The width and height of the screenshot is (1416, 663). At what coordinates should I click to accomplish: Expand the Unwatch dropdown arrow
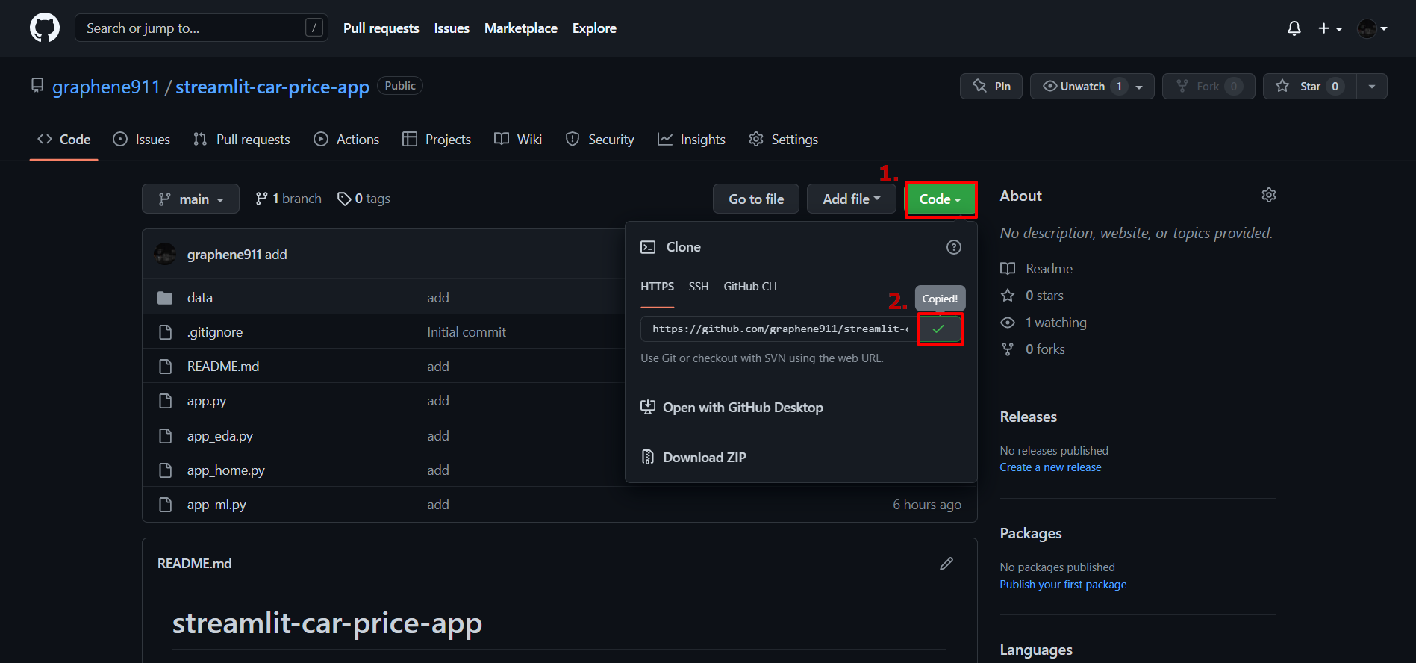click(x=1139, y=87)
